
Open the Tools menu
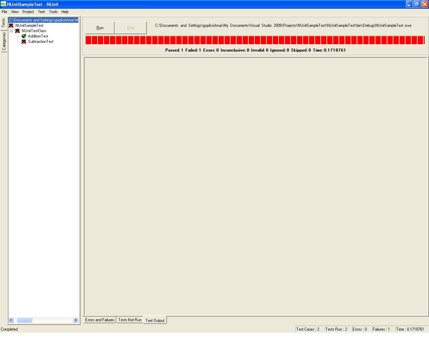coord(53,12)
